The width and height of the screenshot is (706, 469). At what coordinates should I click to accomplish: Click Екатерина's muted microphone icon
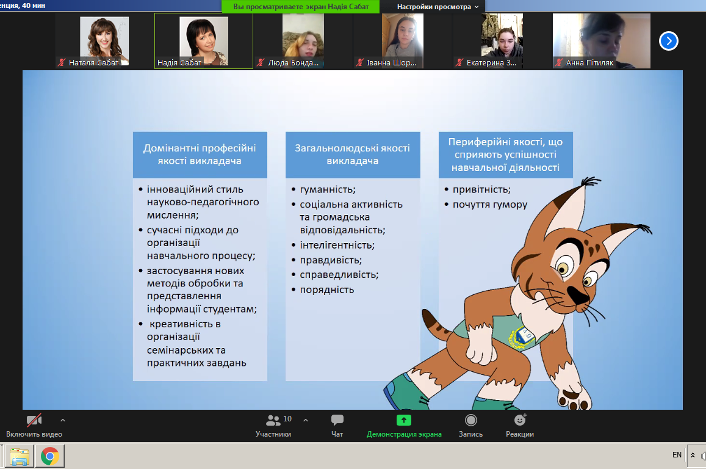pos(459,62)
